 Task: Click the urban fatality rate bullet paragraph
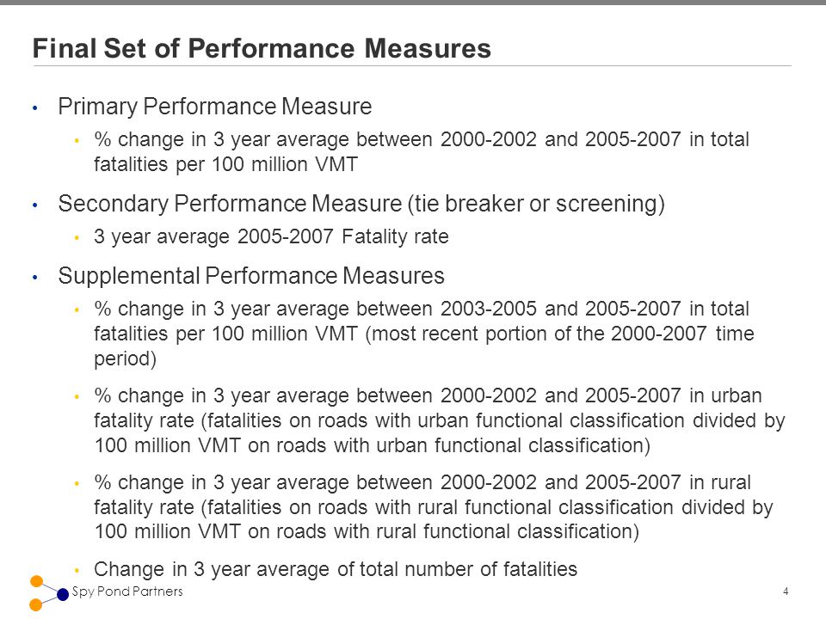440,420
